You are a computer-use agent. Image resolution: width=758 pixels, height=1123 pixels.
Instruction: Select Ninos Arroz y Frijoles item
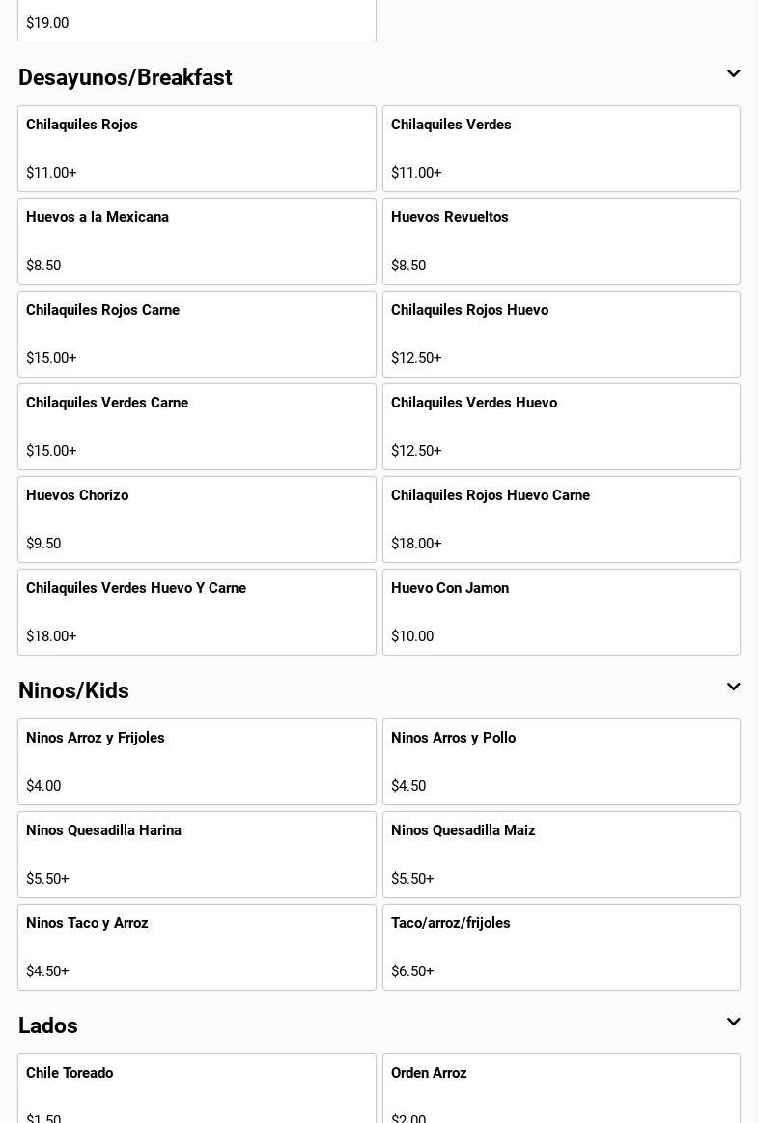pyautogui.click(x=197, y=762)
